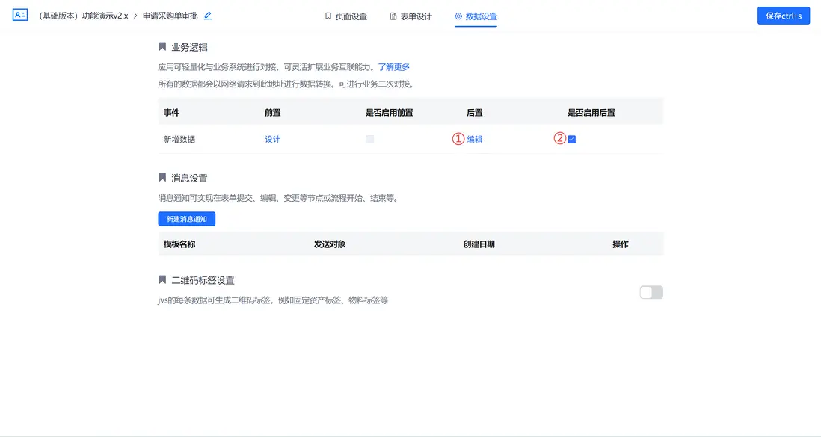Select the 新增数据 event row

179,139
